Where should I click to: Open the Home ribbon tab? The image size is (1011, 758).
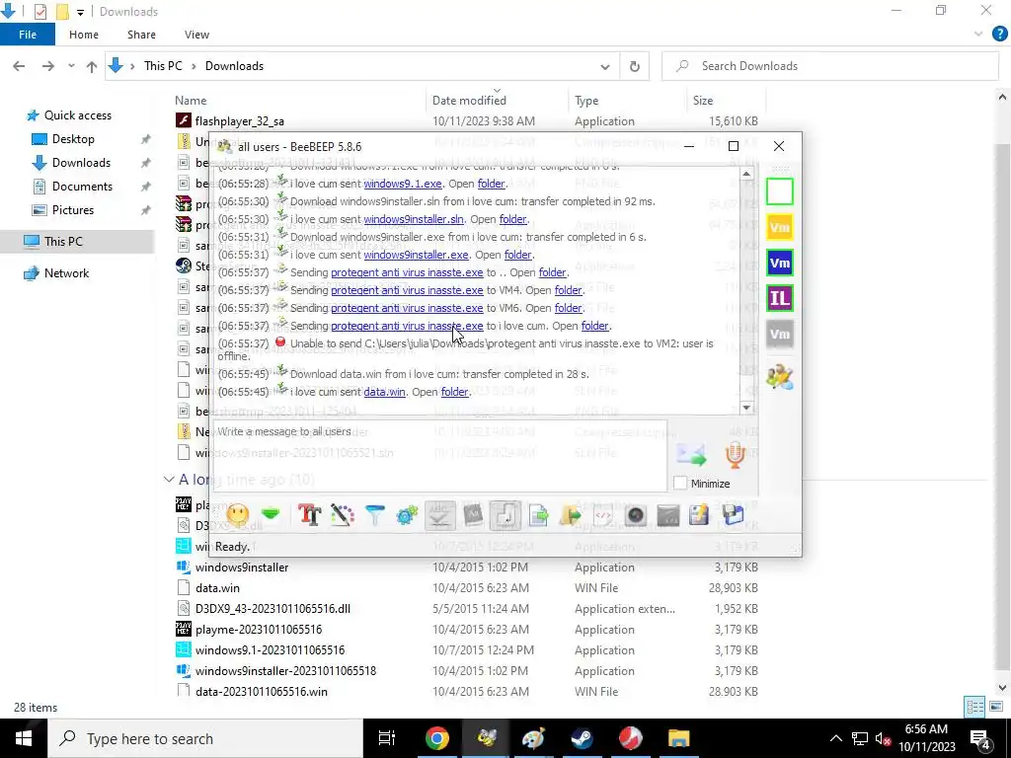84,35
